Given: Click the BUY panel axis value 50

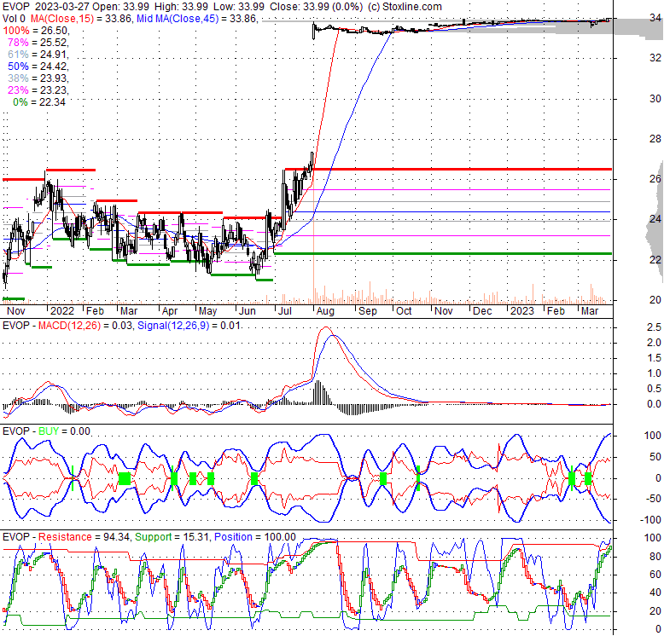Looking at the screenshot, I should point(655,457).
